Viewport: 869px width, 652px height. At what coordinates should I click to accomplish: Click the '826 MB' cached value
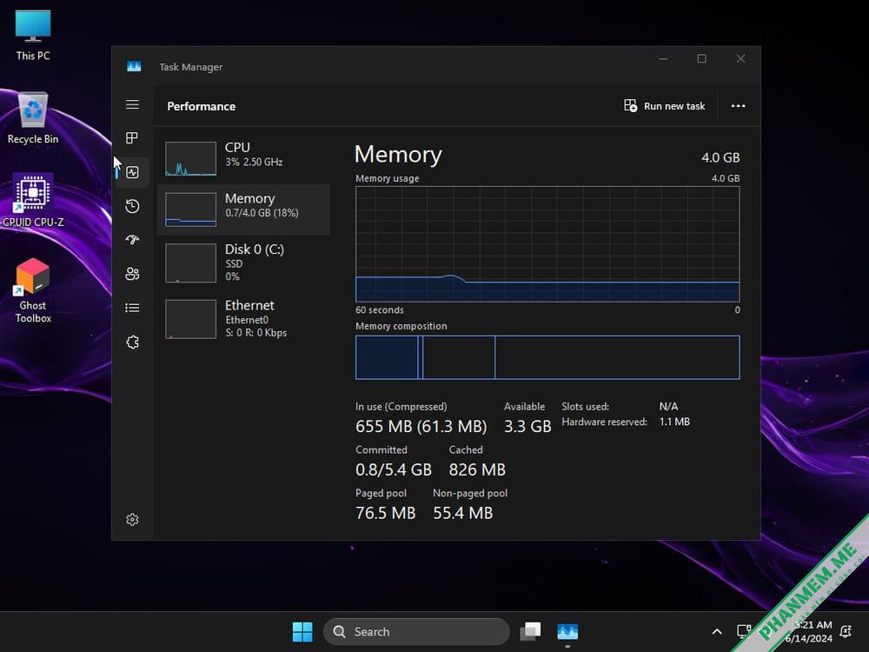477,469
